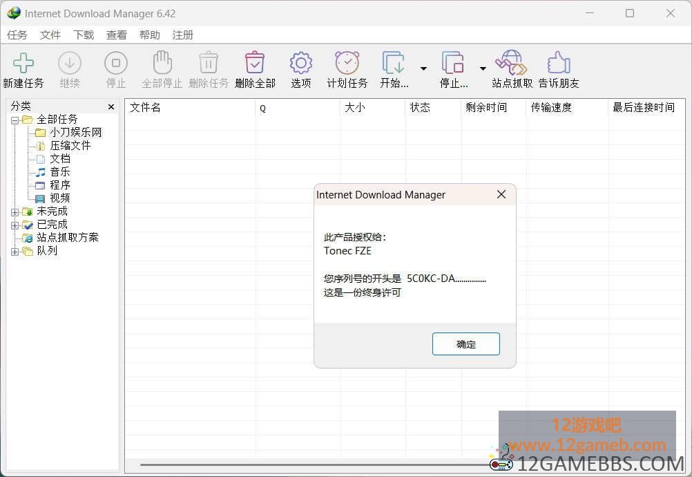Open the 注册 menu
This screenshot has height=477, width=692.
[183, 35]
